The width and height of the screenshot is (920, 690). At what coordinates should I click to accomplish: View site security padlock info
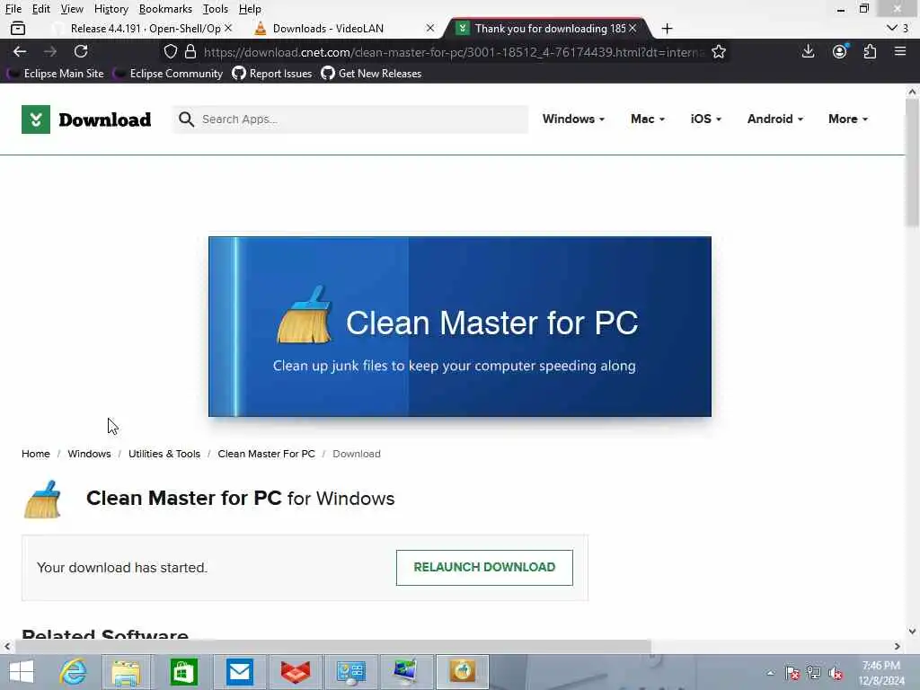click(x=190, y=51)
